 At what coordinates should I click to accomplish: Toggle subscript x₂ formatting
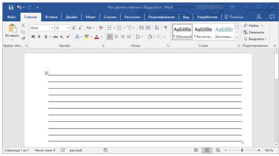(62, 37)
